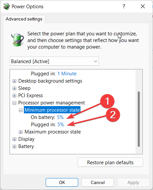The image size is (153, 190).
Task: Collapse Processor power management node
Action: 14,103
